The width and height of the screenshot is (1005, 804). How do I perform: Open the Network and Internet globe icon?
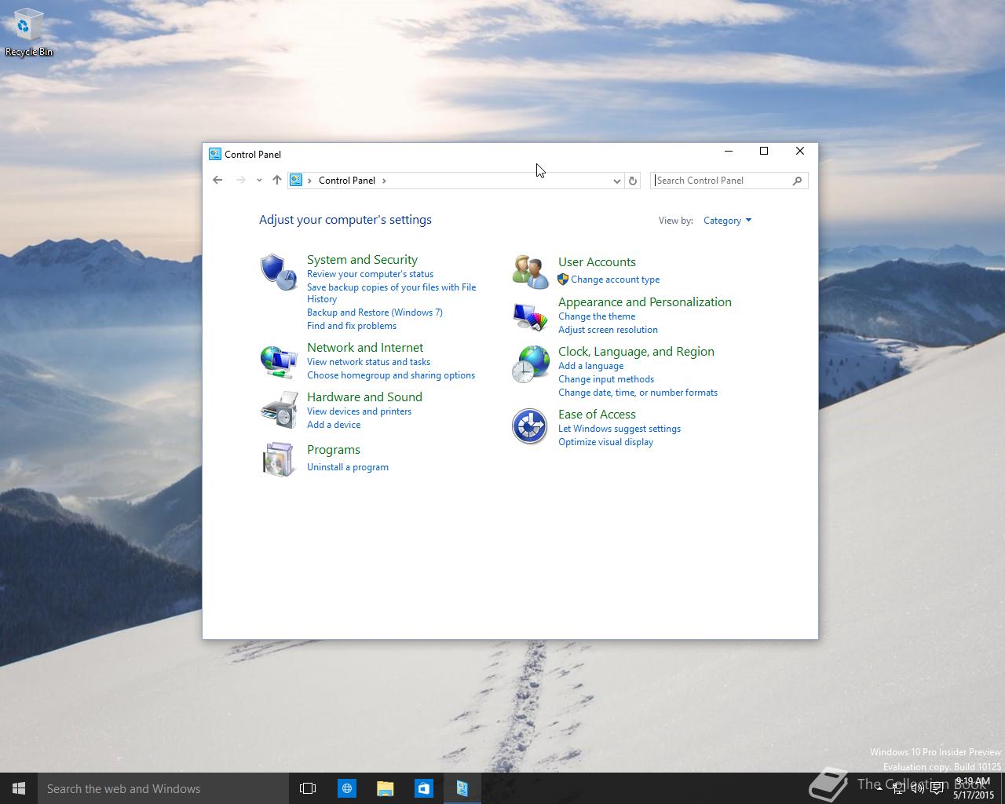pyautogui.click(x=279, y=361)
